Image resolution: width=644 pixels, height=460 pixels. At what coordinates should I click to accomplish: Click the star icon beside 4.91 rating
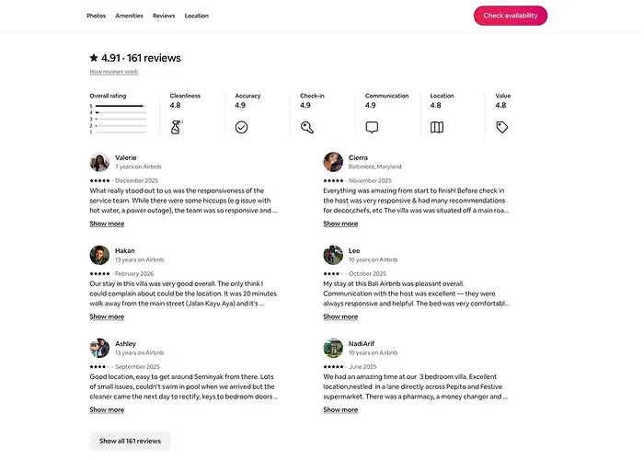click(94, 58)
